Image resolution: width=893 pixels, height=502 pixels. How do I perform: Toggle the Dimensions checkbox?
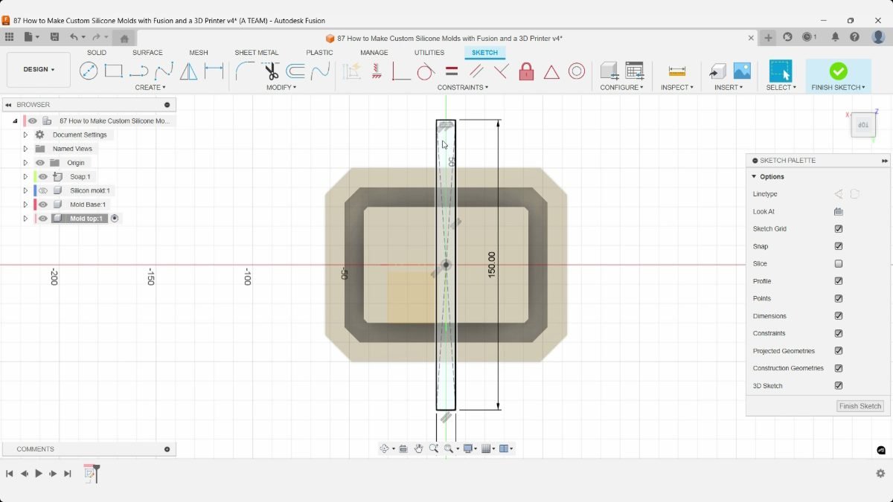pos(839,316)
